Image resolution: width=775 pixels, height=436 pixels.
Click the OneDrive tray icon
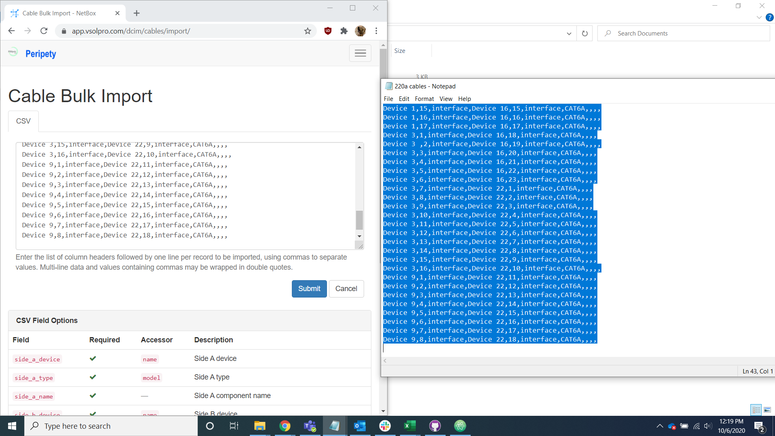click(x=672, y=426)
